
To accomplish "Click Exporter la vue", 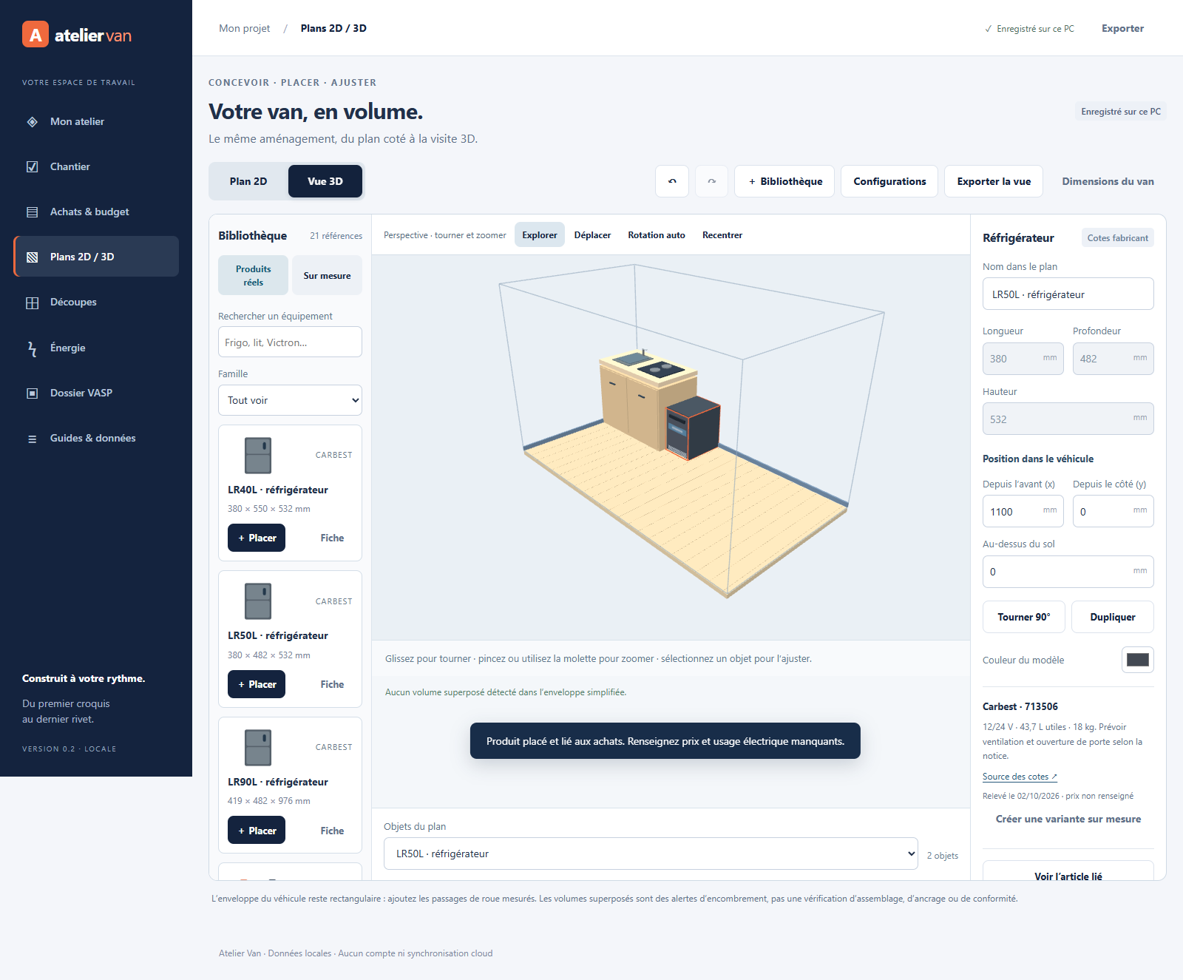I will (x=994, y=181).
